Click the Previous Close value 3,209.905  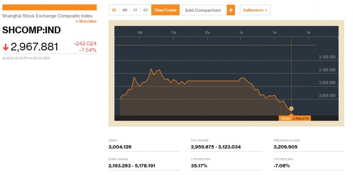point(285,147)
